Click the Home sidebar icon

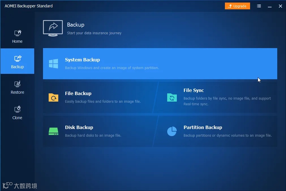[x=18, y=33]
